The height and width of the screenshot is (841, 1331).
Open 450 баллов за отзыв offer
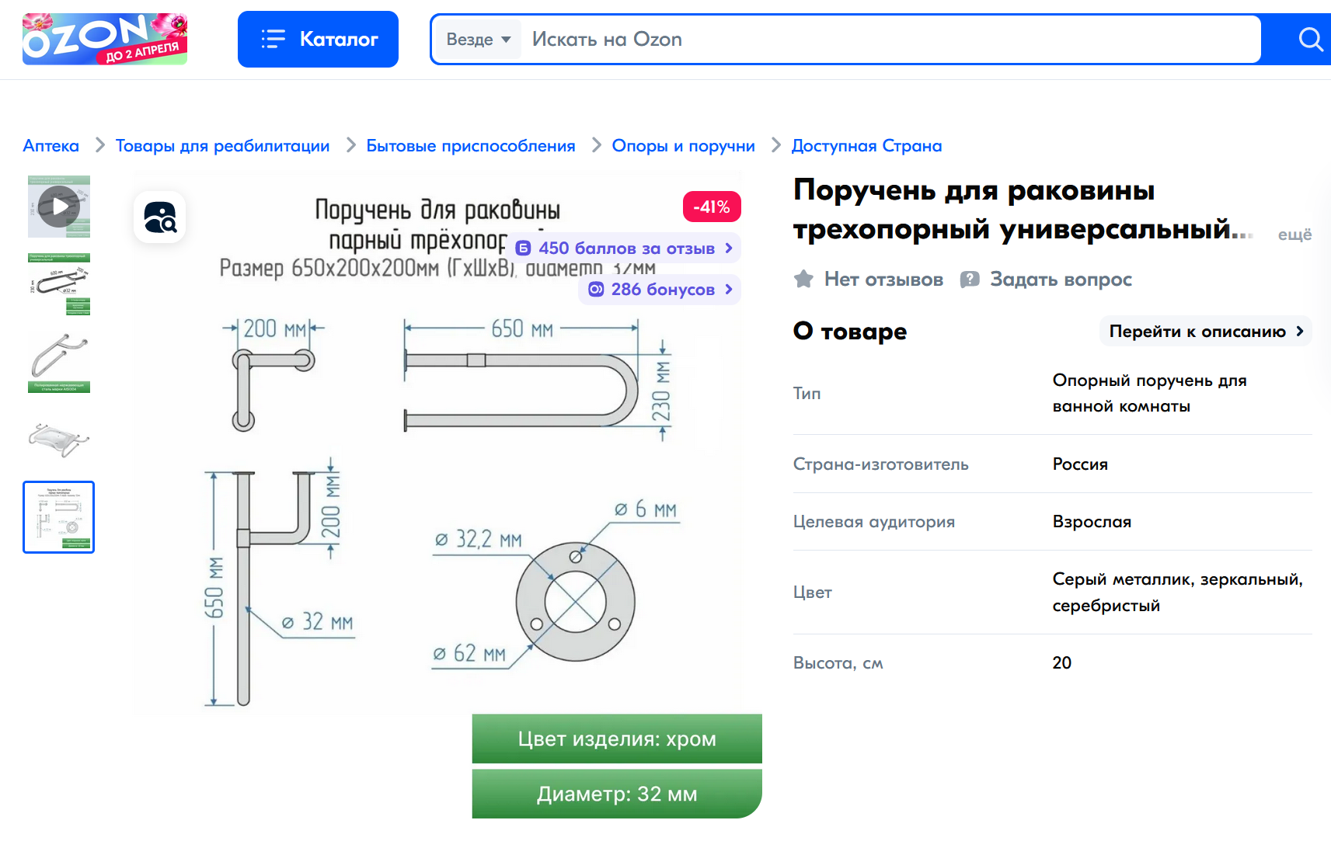[x=625, y=248]
